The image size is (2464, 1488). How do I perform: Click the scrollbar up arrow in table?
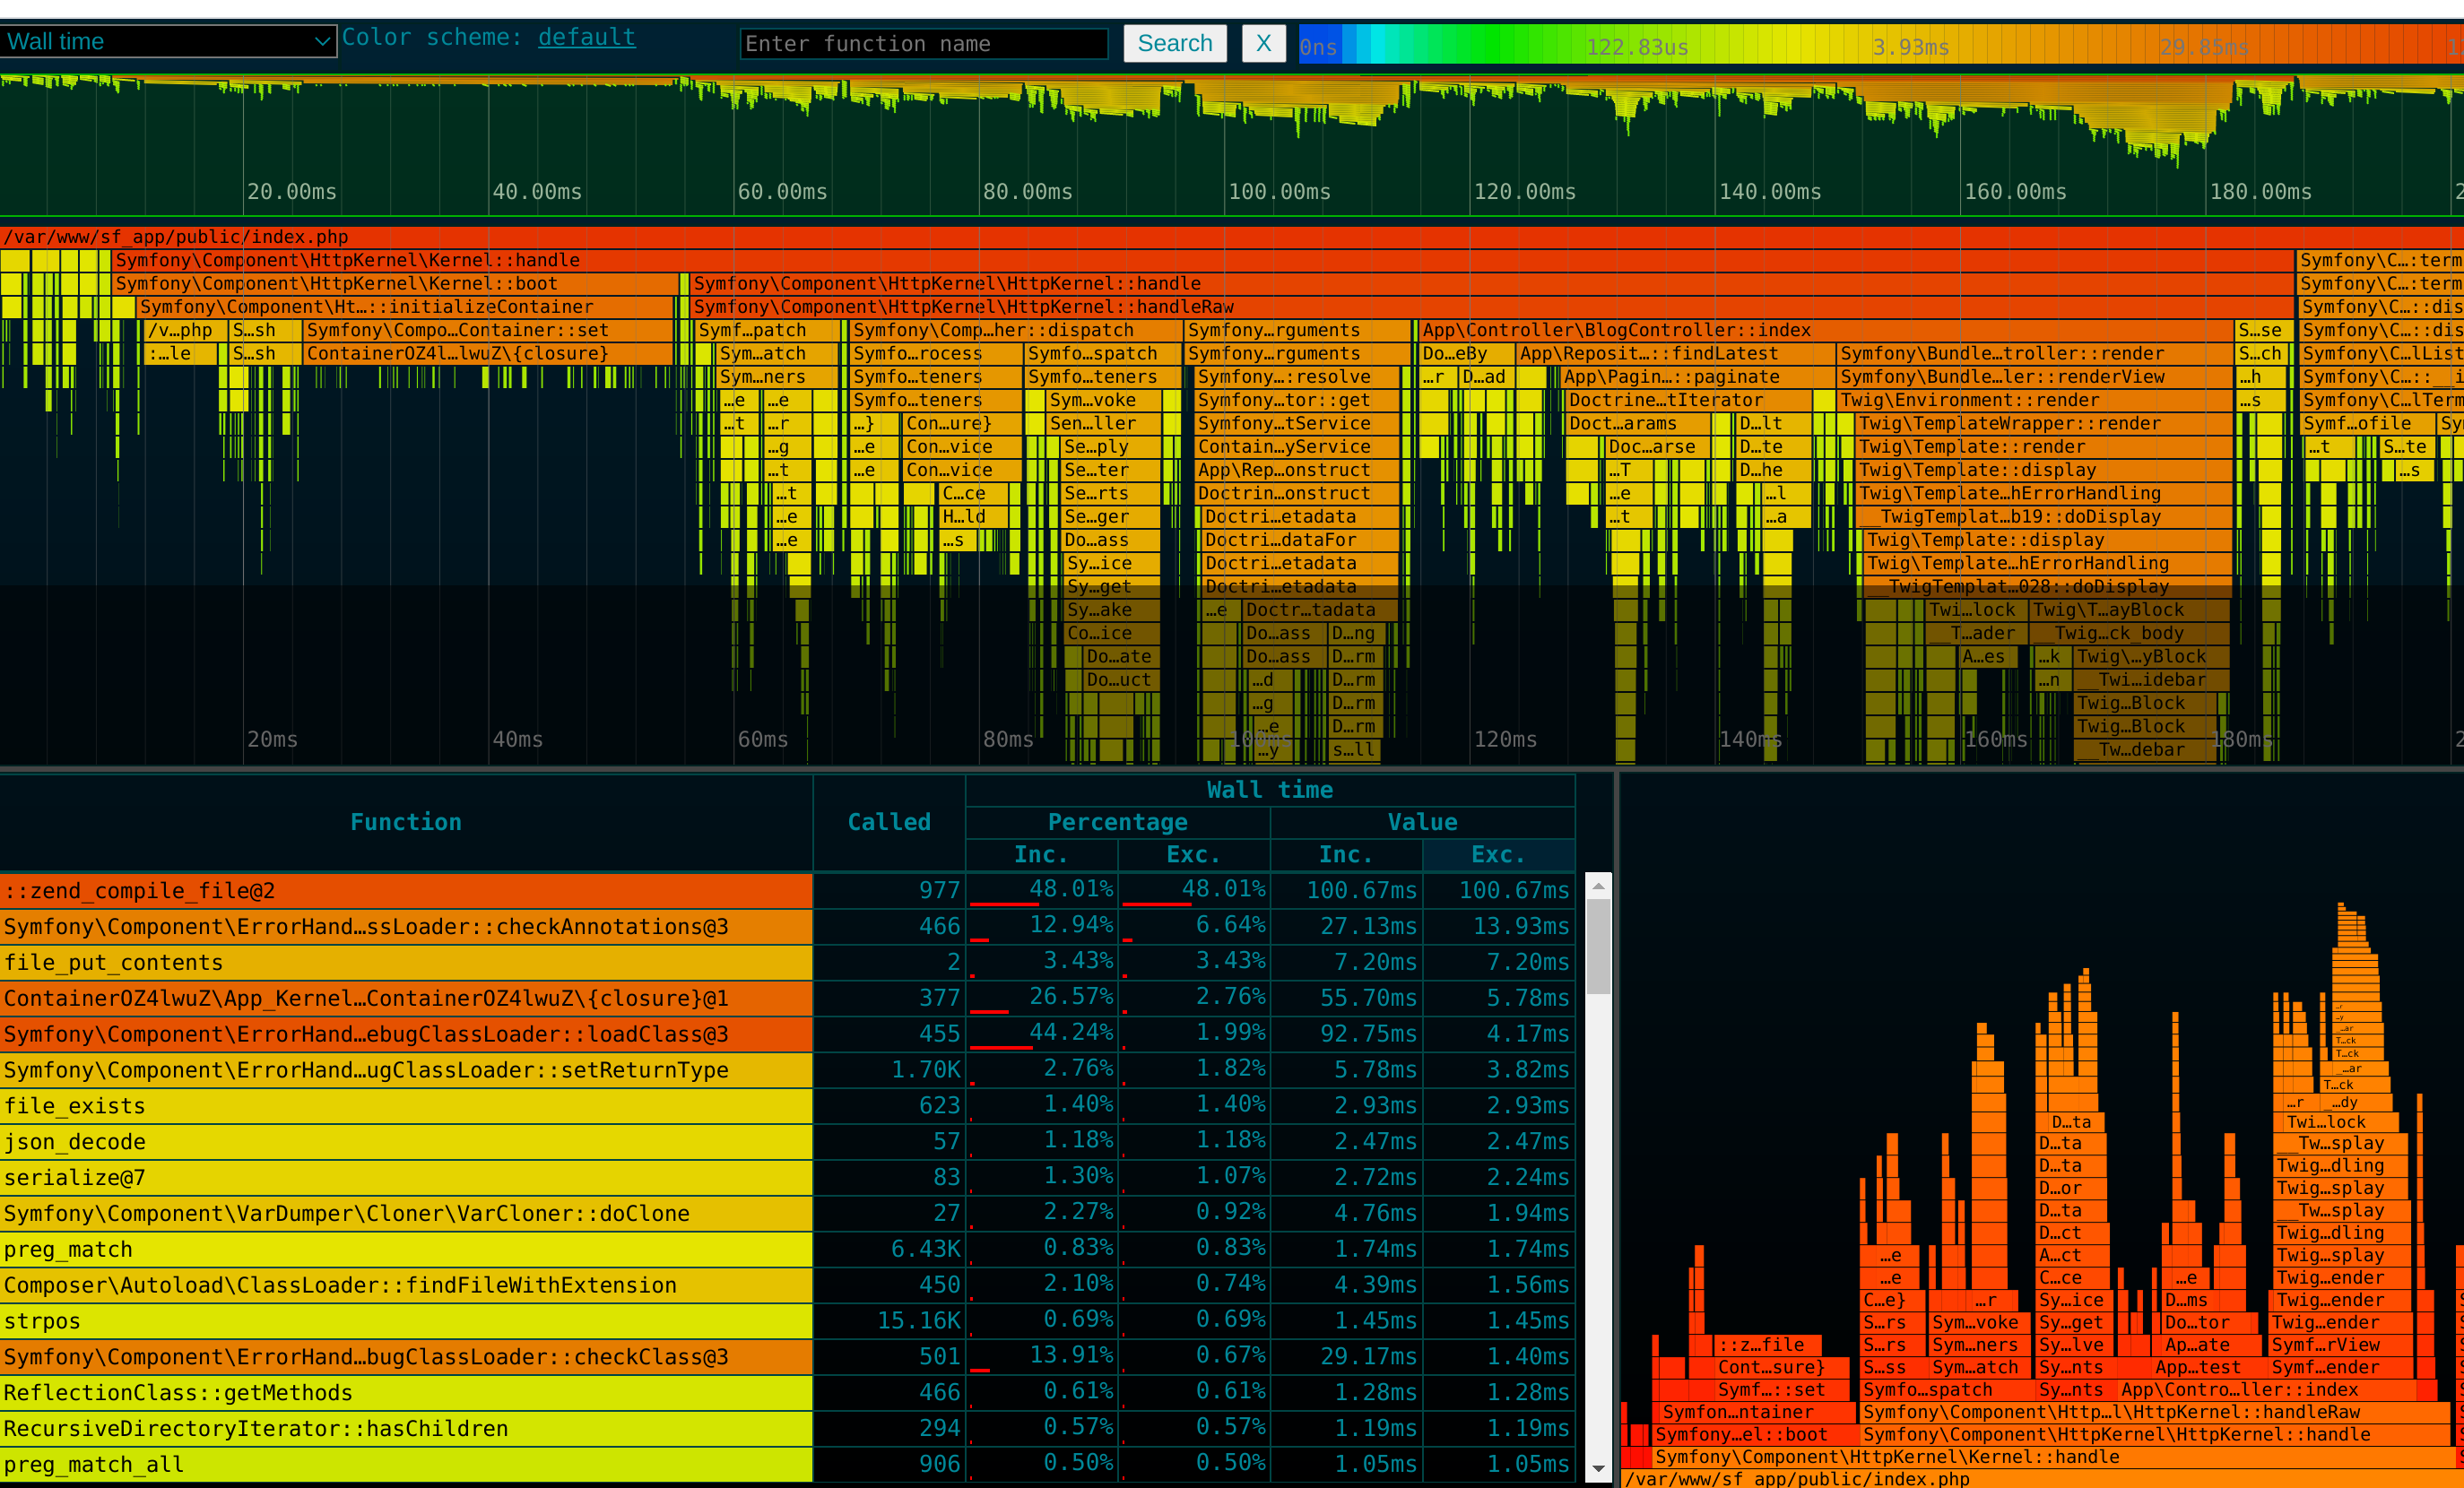pyautogui.click(x=1598, y=886)
